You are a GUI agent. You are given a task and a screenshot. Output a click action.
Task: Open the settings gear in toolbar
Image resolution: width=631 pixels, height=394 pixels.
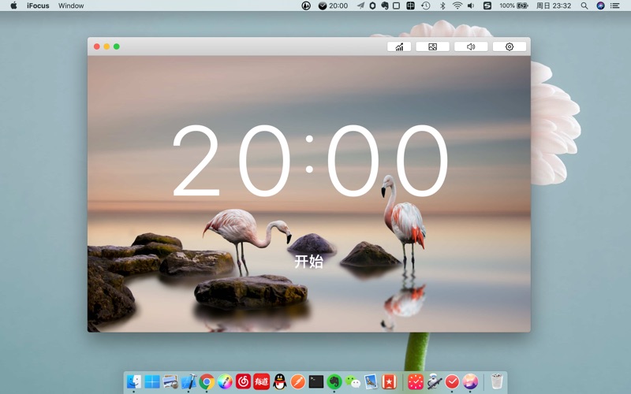pos(509,46)
